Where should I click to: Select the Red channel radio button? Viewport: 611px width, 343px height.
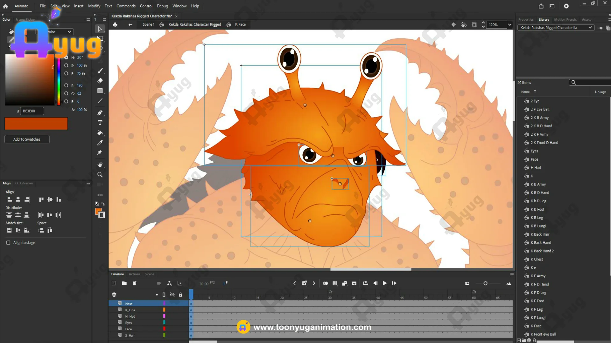click(x=66, y=85)
